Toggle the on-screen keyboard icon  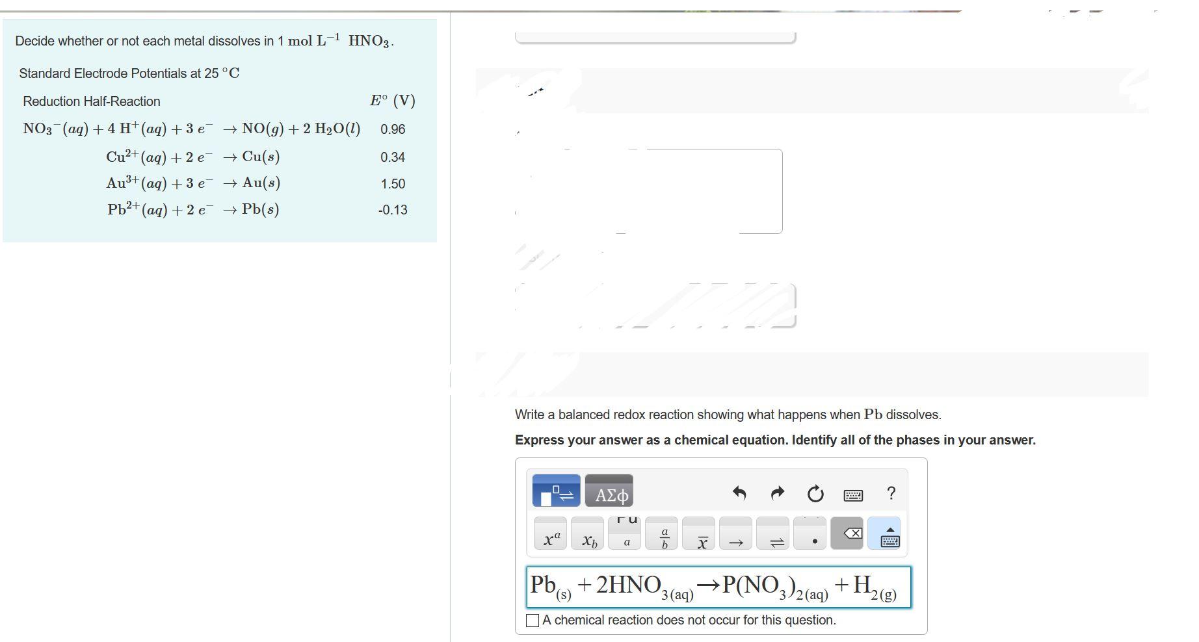pos(852,494)
